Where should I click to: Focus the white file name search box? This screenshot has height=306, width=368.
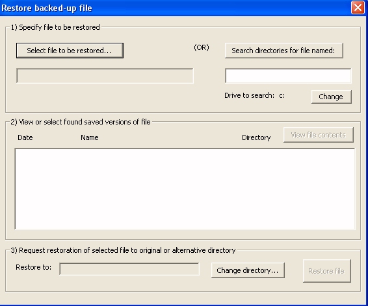(x=288, y=76)
